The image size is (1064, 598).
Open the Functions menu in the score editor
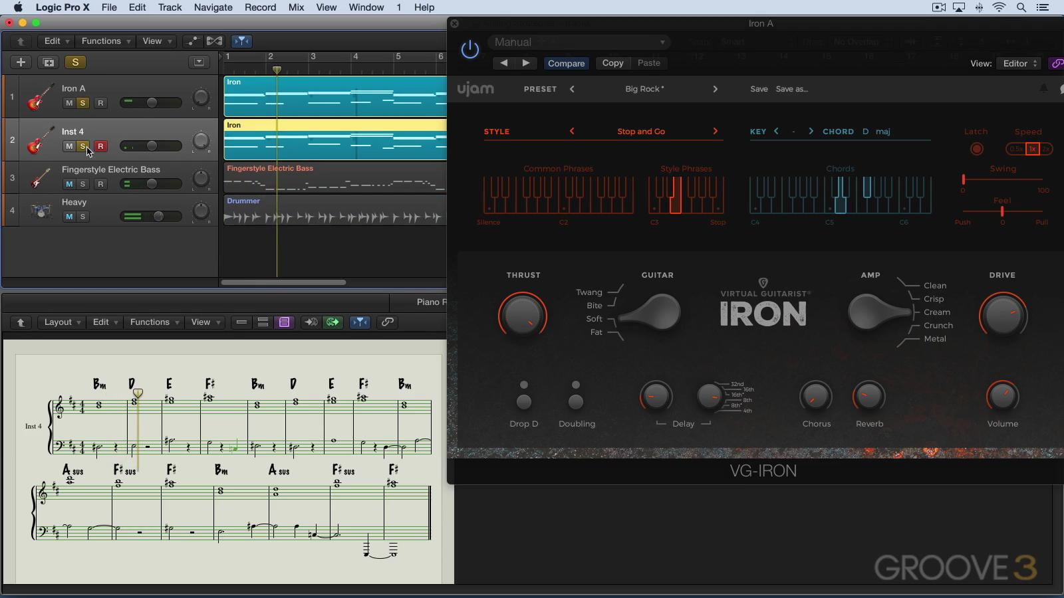[x=154, y=322]
